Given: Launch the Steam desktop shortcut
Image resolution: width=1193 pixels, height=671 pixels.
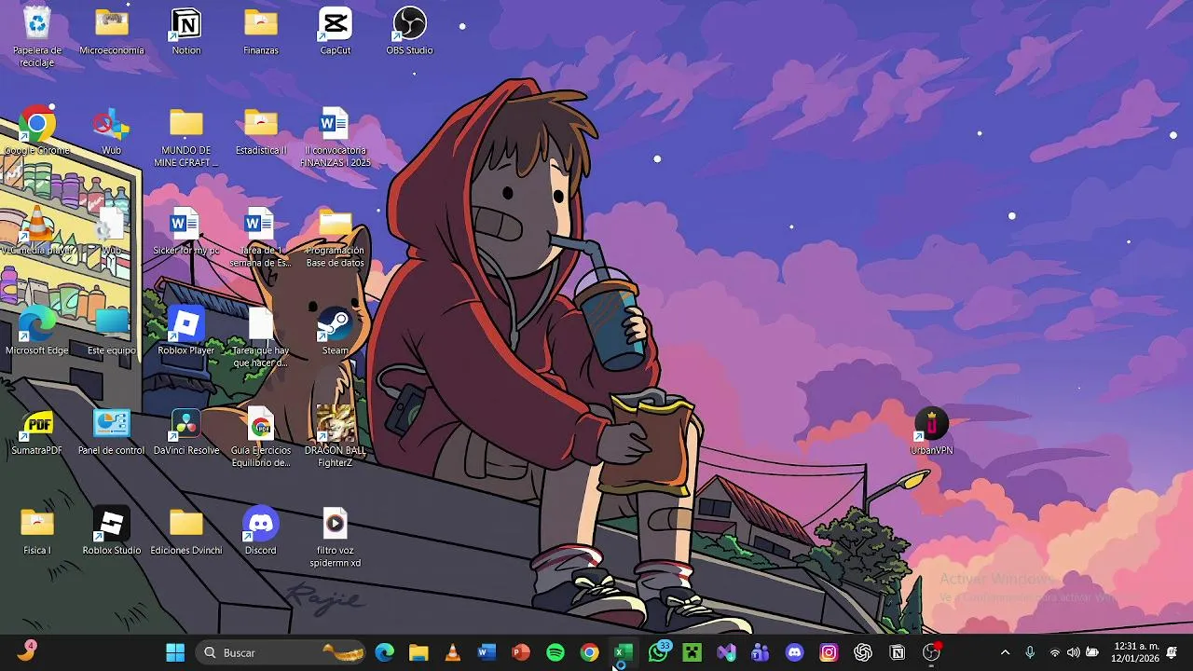Looking at the screenshot, I should click(336, 330).
